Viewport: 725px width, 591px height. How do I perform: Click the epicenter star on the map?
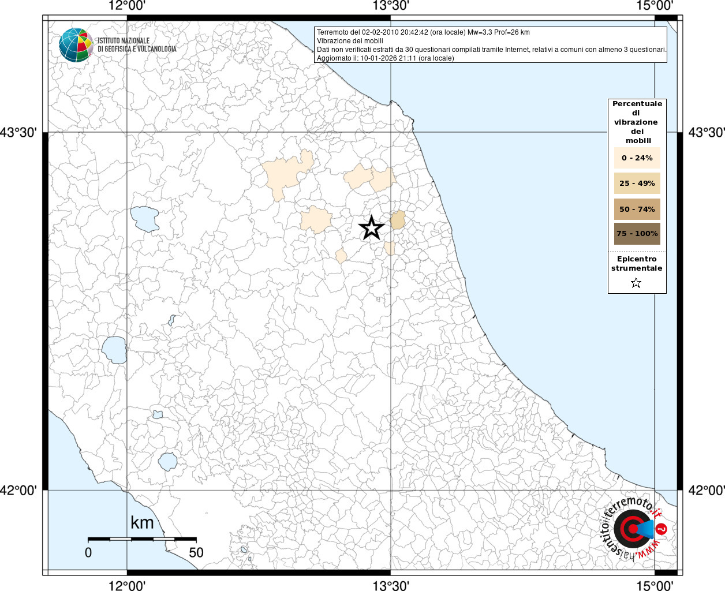coord(372,228)
